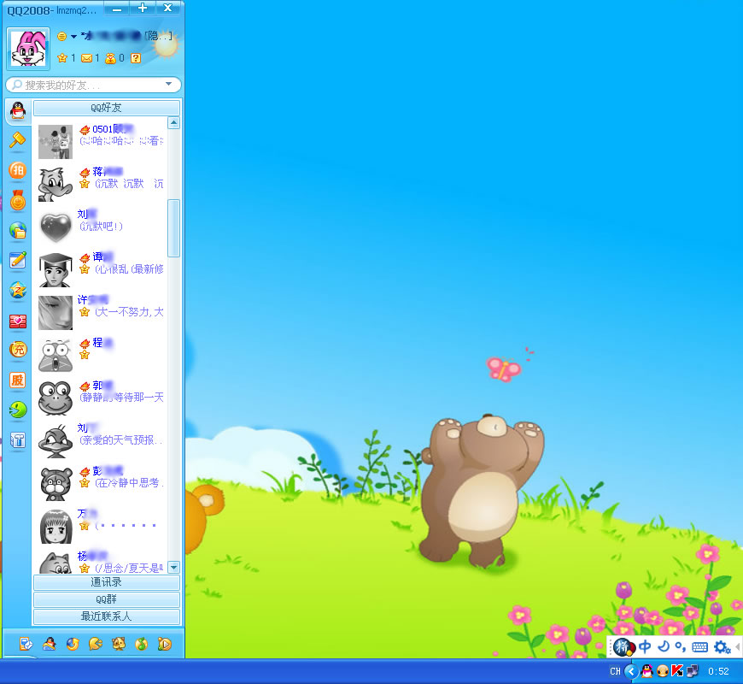Image resolution: width=743 pixels, height=684 pixels.
Task: Toggle the punctuation mode on IME bar
Action: pos(681,647)
